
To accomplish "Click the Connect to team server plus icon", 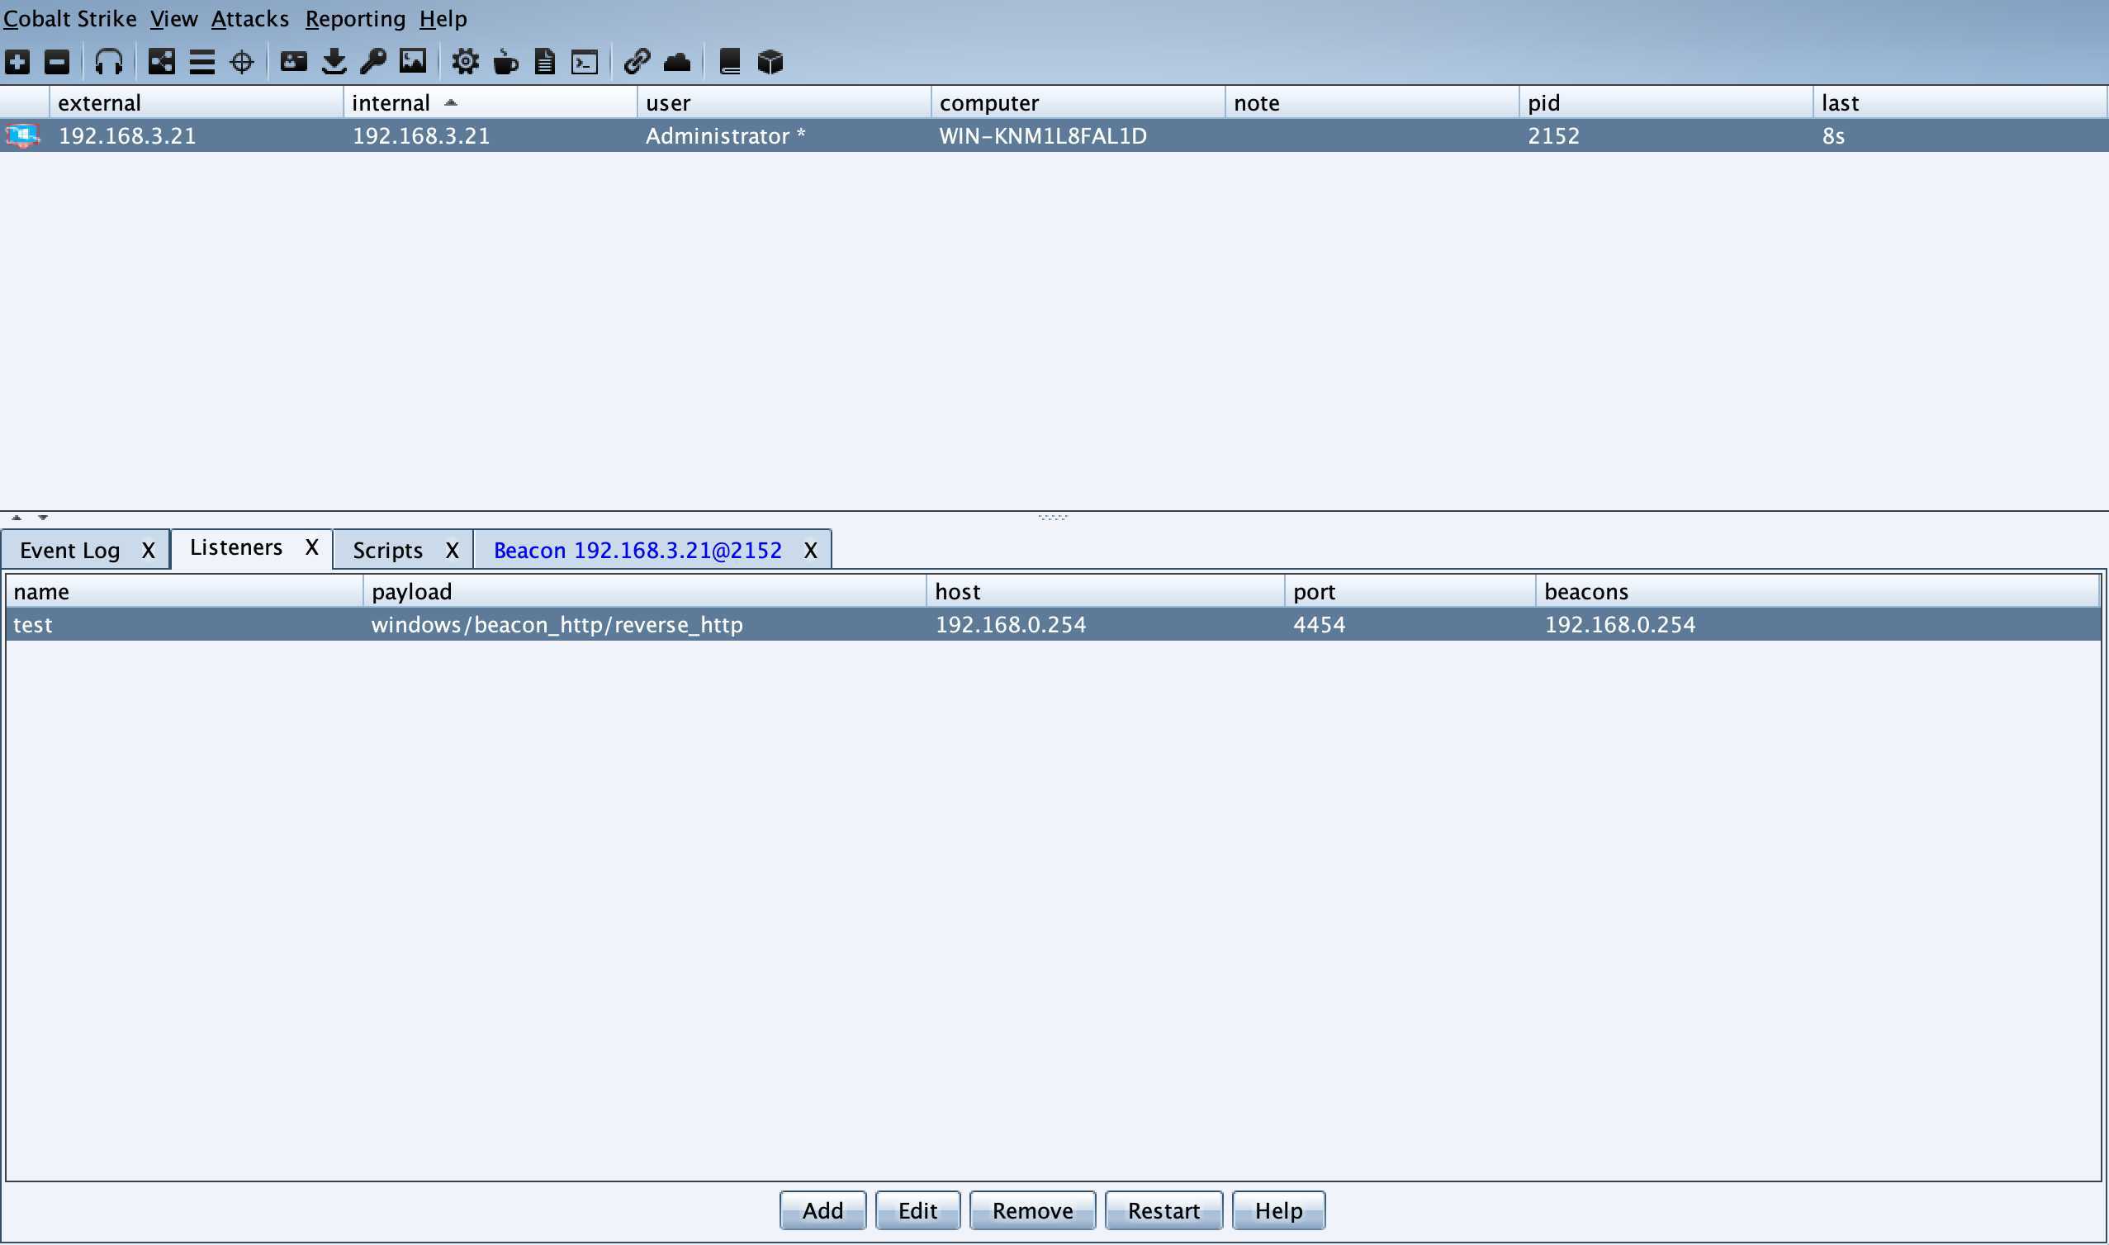I will (x=17, y=62).
